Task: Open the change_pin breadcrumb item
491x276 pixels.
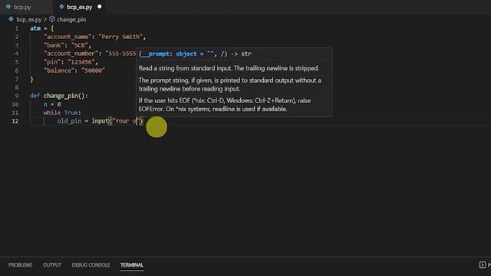Action: click(71, 19)
